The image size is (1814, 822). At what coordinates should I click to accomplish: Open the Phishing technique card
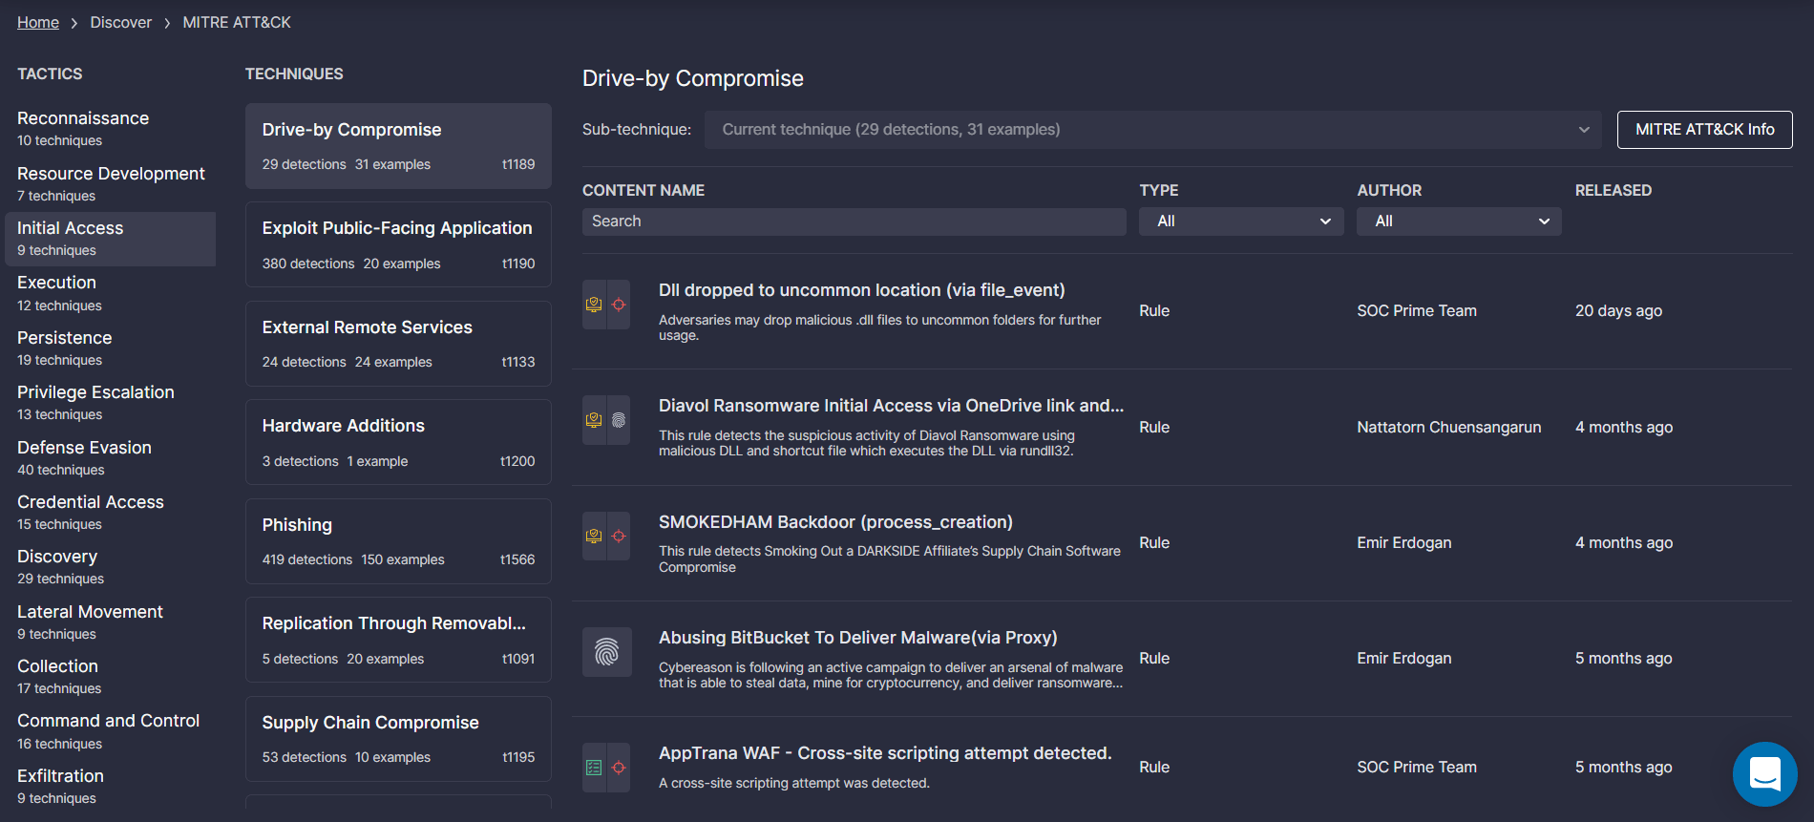(x=398, y=541)
